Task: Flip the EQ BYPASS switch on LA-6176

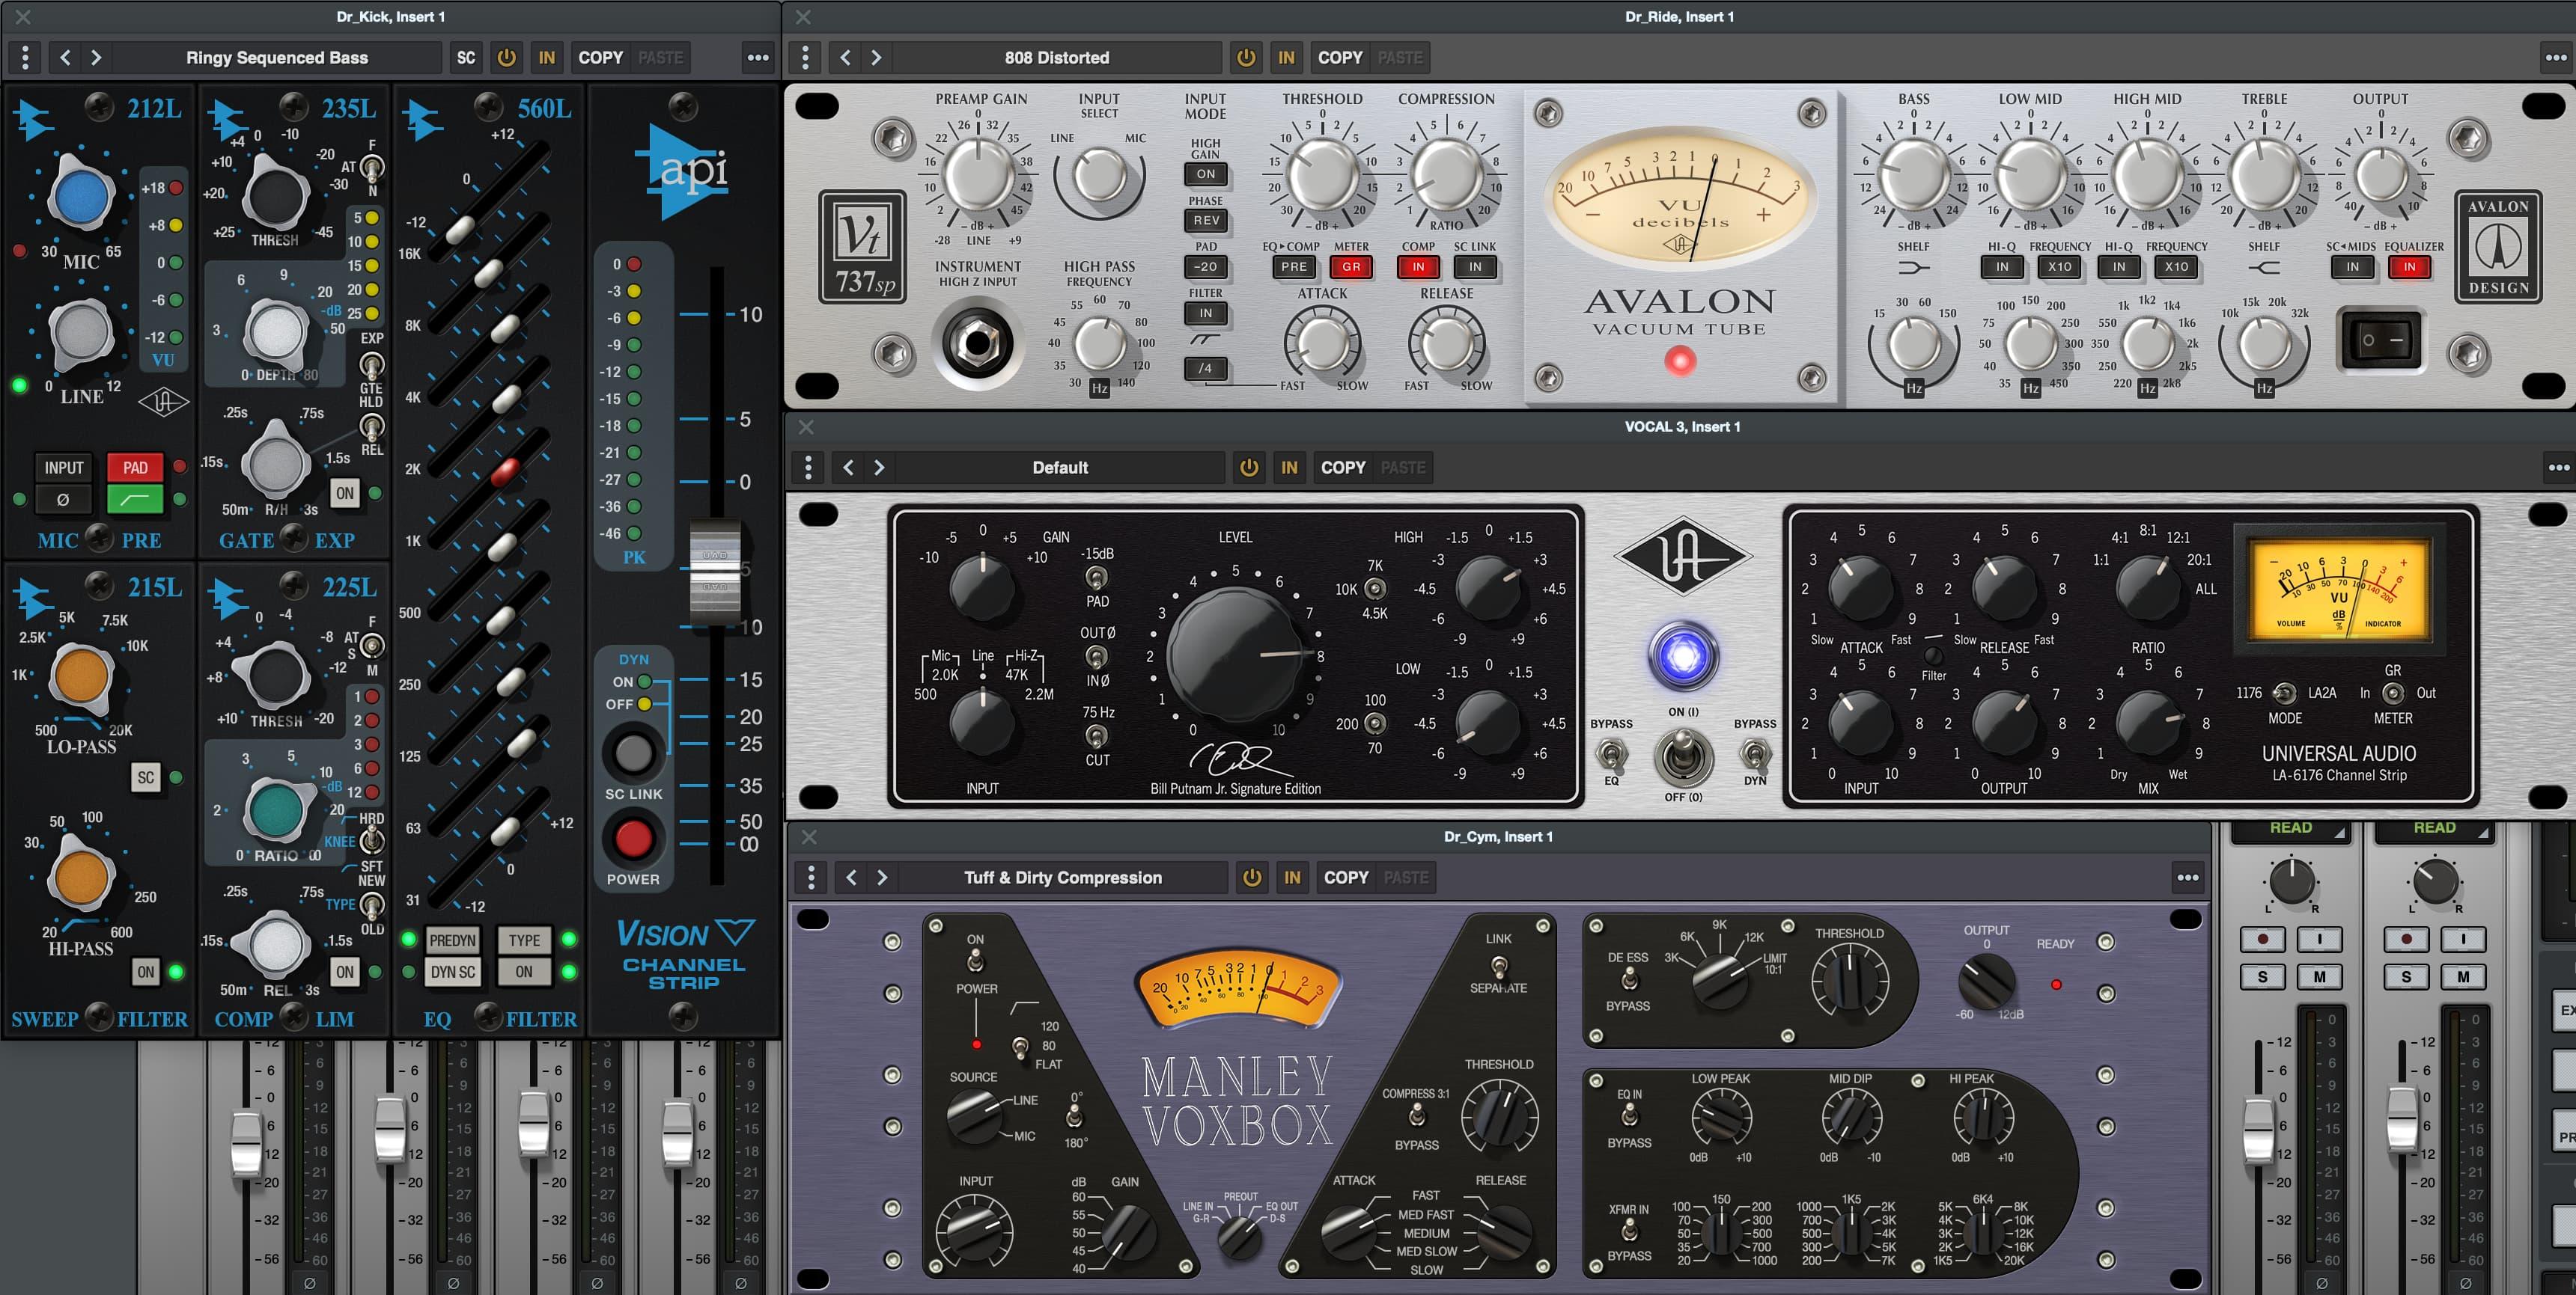Action: coord(1611,754)
